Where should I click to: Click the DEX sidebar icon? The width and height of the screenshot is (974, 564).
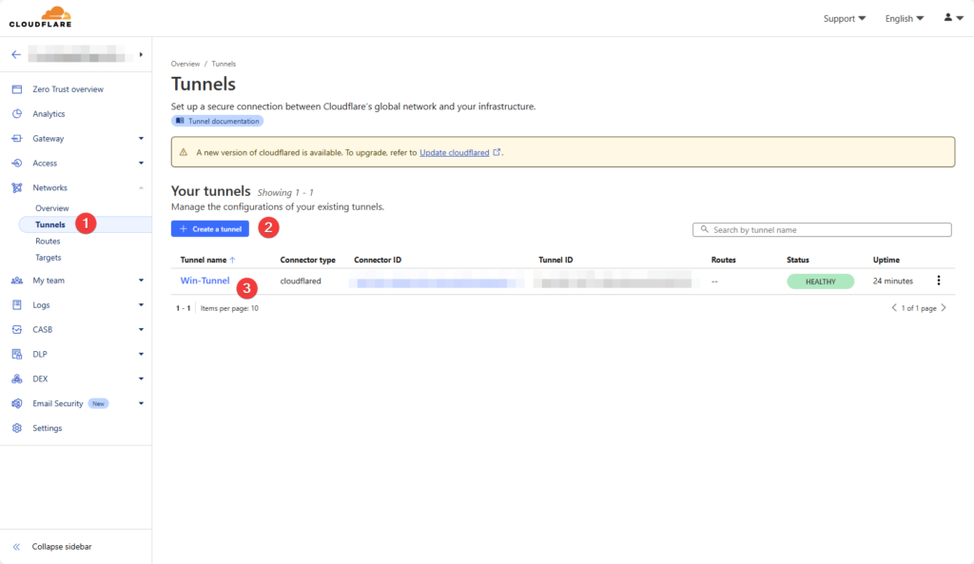[17, 379]
